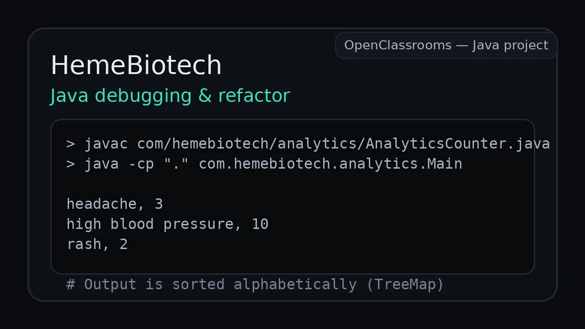Click the headache output line
The height and width of the screenshot is (329, 585).
114,204
